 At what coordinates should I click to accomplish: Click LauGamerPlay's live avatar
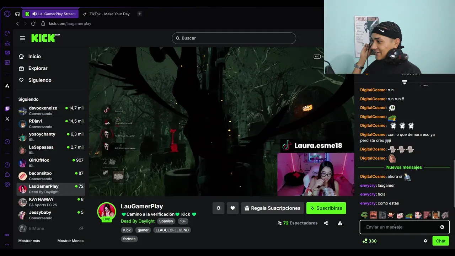pos(107,212)
